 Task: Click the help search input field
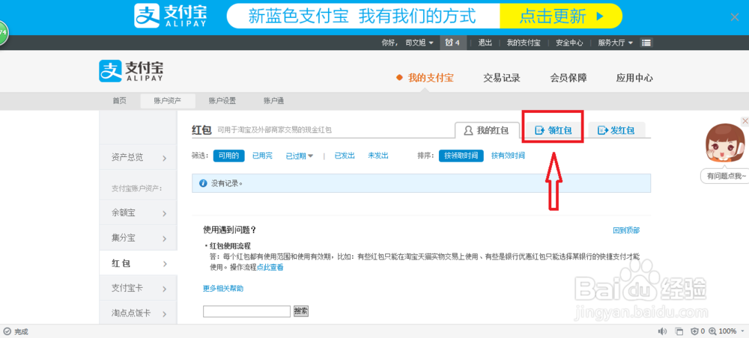click(x=247, y=311)
